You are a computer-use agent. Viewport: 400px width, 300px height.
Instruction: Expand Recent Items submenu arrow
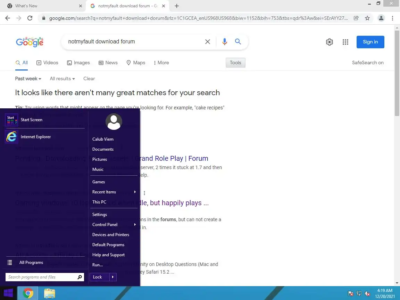[135, 192]
